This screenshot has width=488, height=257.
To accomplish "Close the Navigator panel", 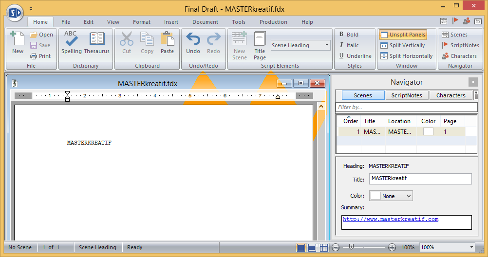I will point(473,82).
